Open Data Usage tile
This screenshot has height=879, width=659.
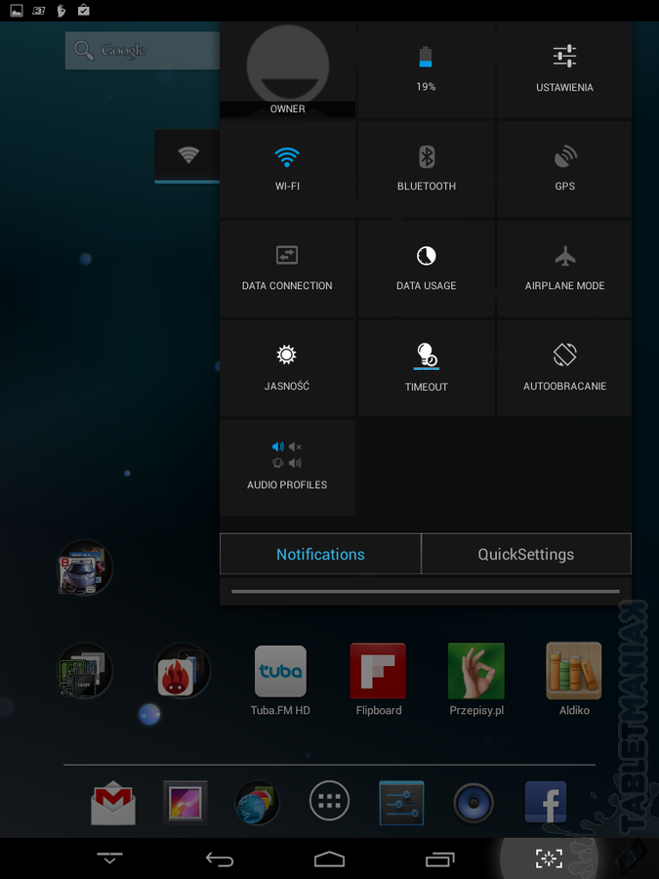pyautogui.click(x=426, y=269)
